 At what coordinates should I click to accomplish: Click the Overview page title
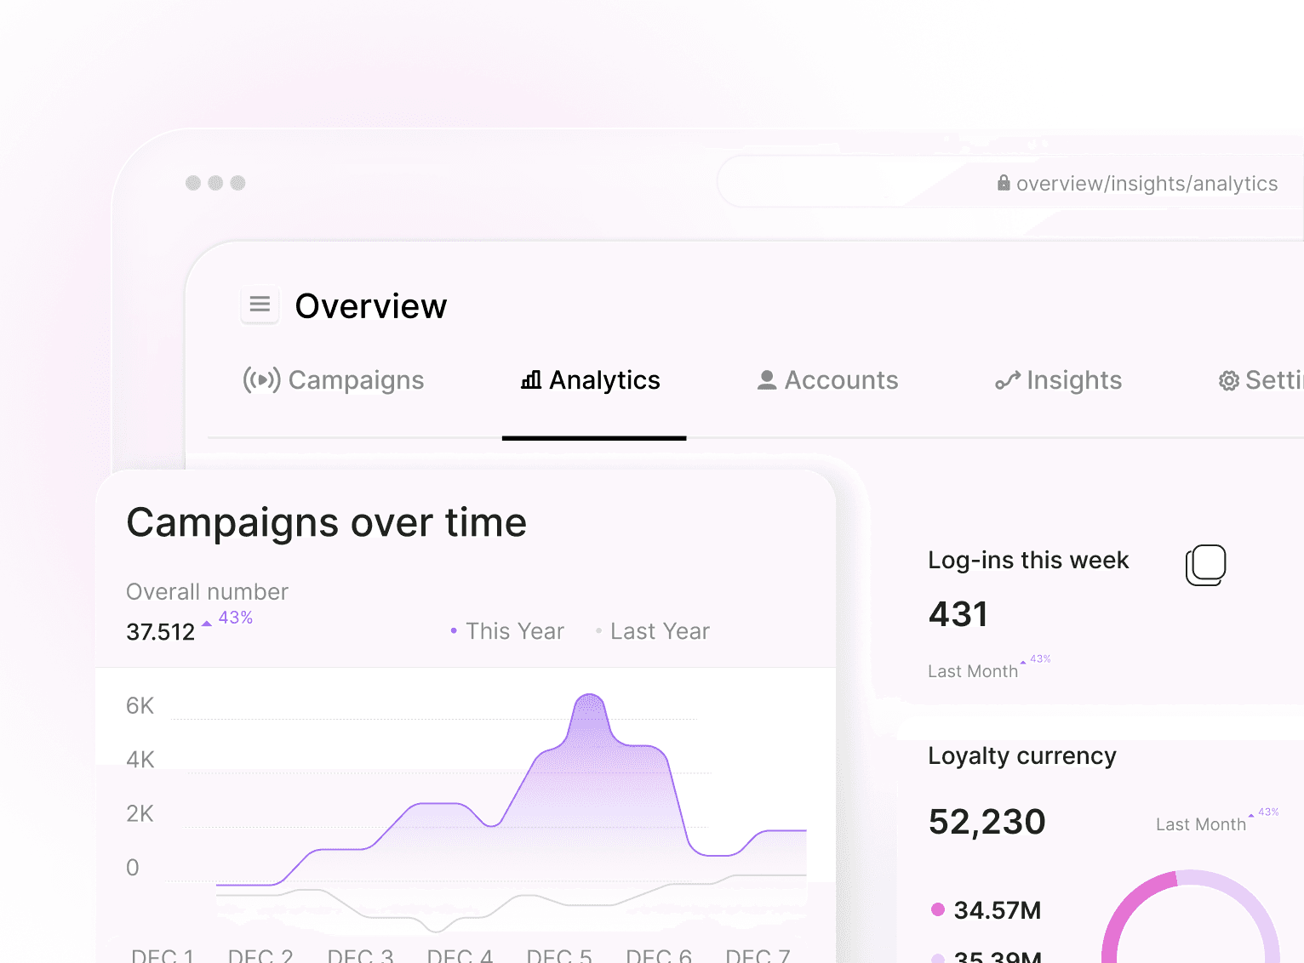[371, 306]
